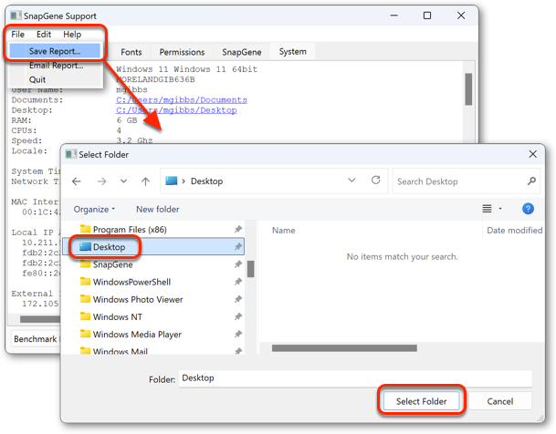Click the change view icon
The height and width of the screenshot is (434, 556).
487,209
